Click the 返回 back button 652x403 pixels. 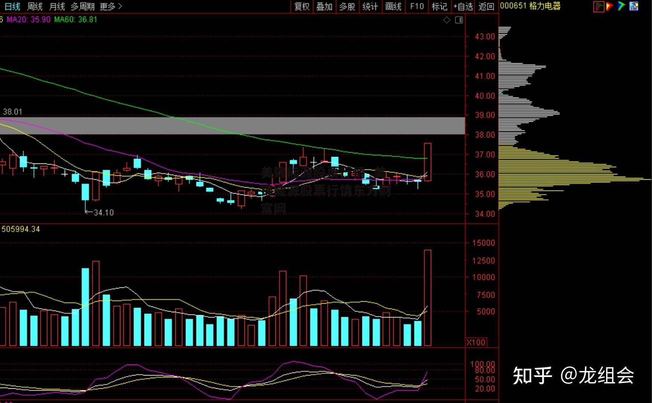tap(486, 6)
